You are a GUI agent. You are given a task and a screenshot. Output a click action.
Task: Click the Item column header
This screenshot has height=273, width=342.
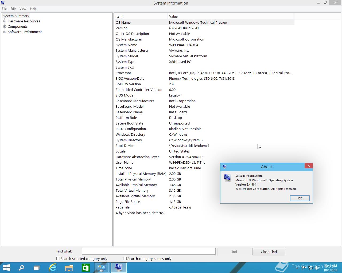pos(141,16)
